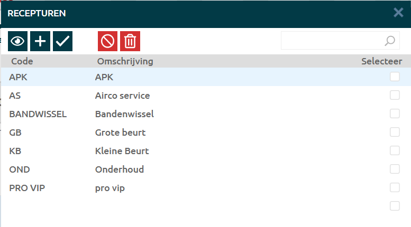Tick the checkbox for APK

(395, 77)
